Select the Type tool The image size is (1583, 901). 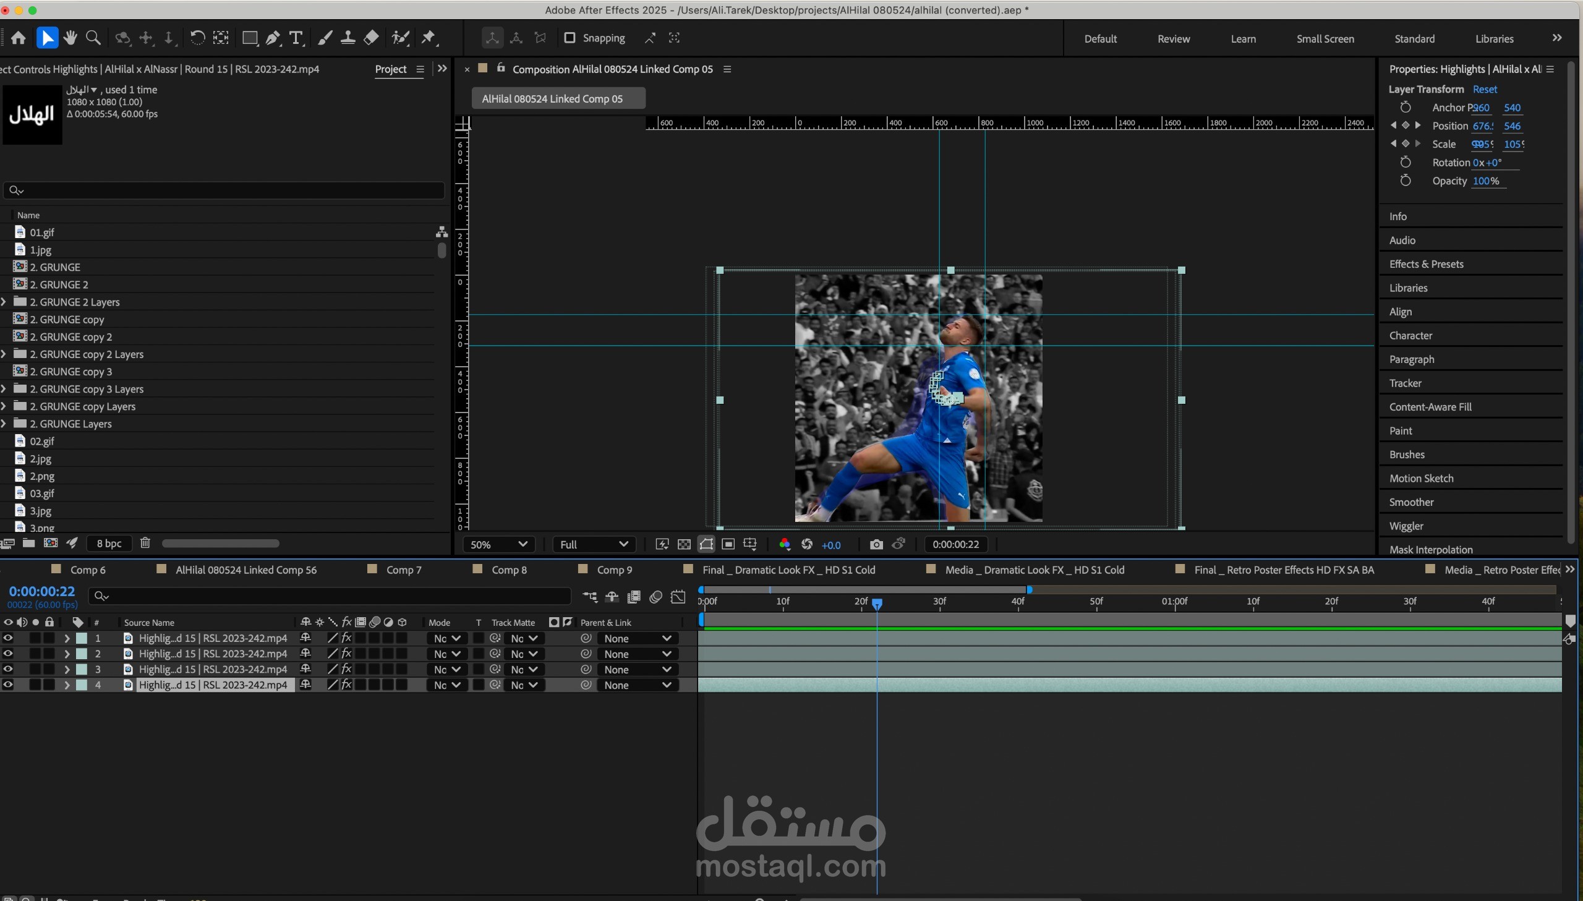coord(296,38)
